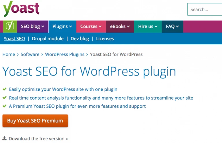Click the Yoast SEO for WordPress breadcrumb text

point(116,54)
